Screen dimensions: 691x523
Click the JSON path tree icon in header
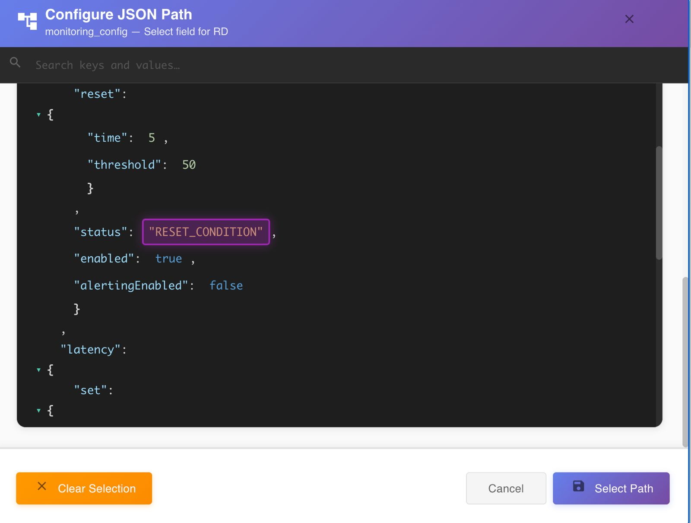[x=27, y=20]
